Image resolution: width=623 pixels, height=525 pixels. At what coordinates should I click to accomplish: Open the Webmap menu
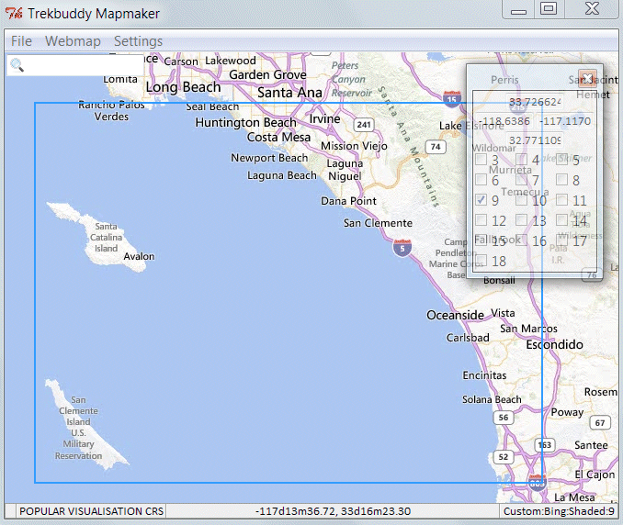(x=73, y=41)
